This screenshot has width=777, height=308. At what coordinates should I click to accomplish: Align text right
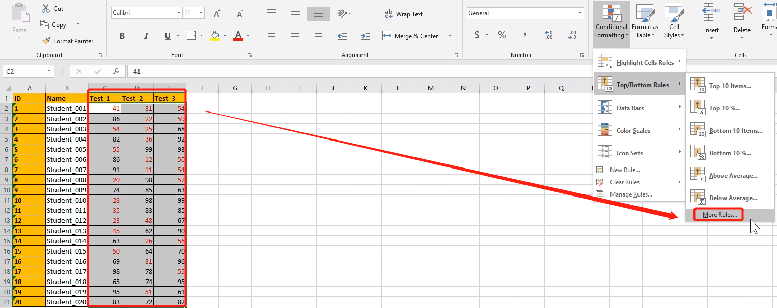[319, 36]
